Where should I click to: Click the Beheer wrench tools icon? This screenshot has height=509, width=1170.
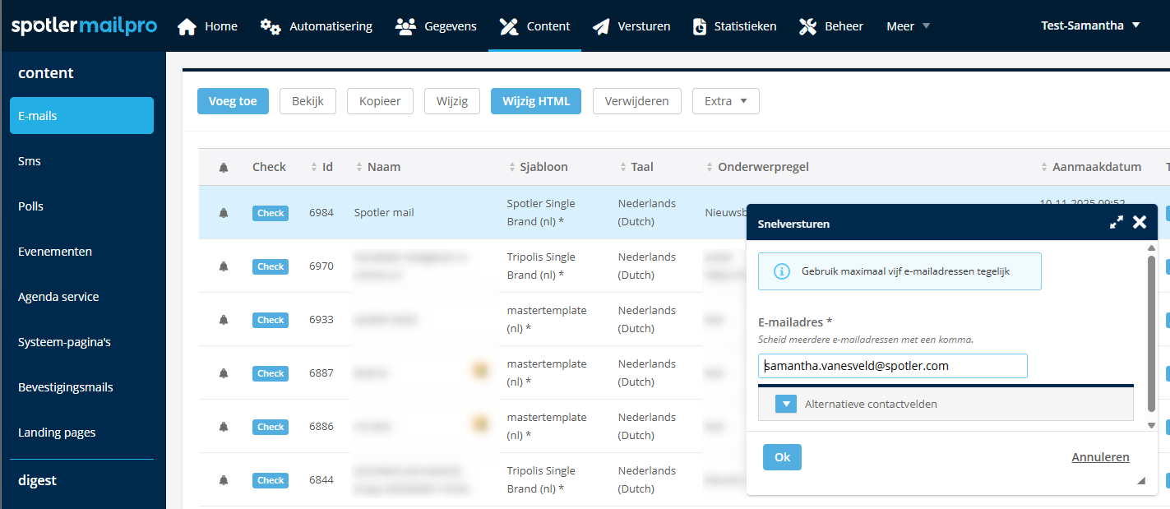pos(807,26)
